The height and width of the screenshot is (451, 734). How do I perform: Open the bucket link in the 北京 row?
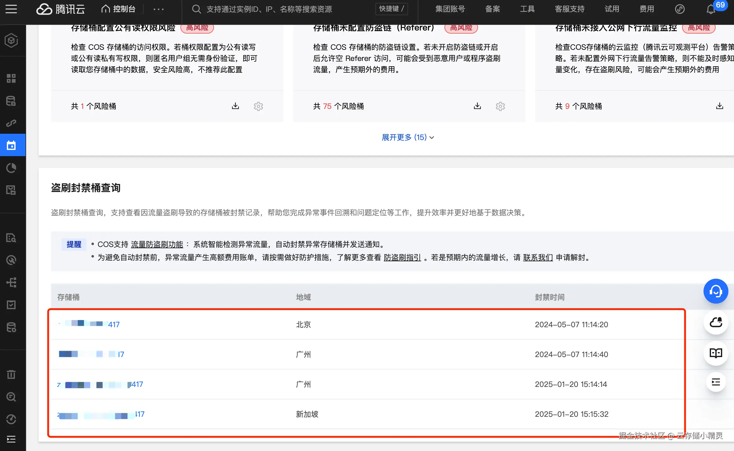89,324
